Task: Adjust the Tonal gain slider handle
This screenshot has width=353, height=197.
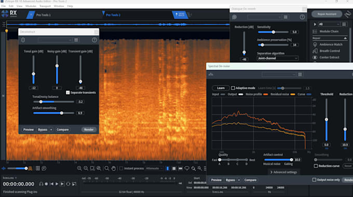Action: click(x=34, y=74)
